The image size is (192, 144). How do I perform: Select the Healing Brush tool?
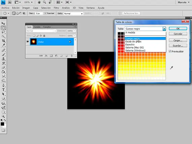3,50
